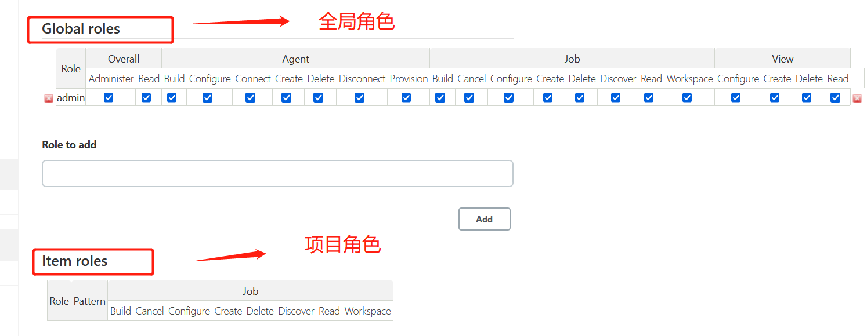Toggle Agent Build checkbox for admin
This screenshot has height=336, width=867.
pyautogui.click(x=172, y=98)
